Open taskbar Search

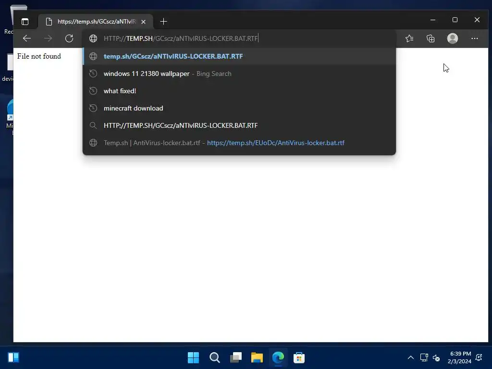[215, 357]
